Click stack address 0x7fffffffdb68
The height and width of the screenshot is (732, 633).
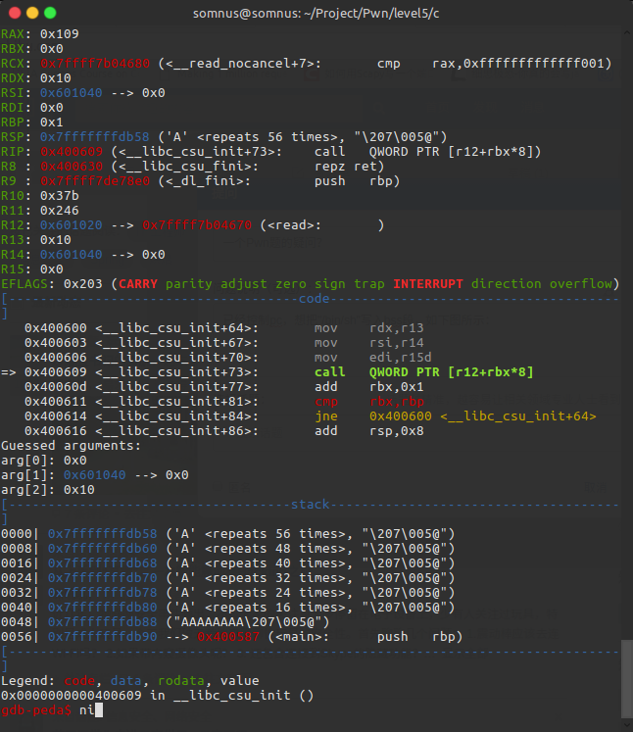pyautogui.click(x=102, y=563)
